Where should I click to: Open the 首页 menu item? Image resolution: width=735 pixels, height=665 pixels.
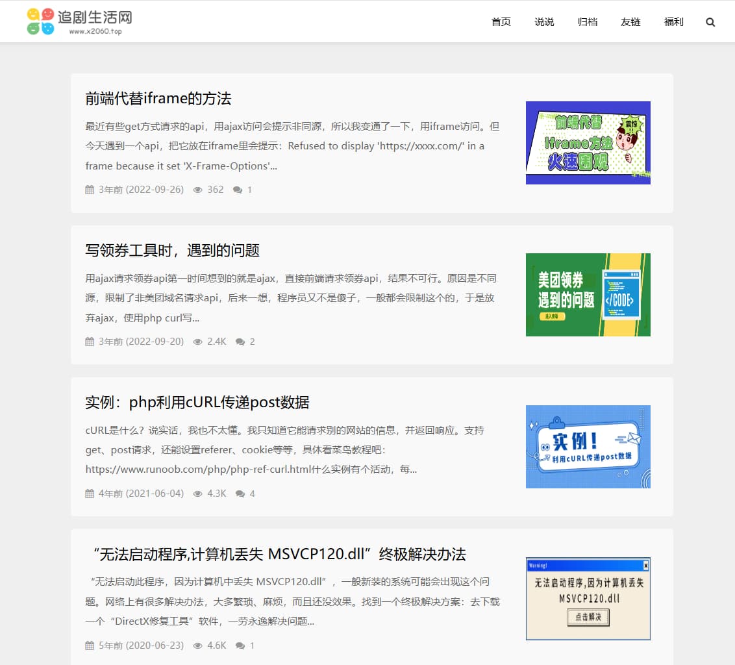(x=501, y=21)
